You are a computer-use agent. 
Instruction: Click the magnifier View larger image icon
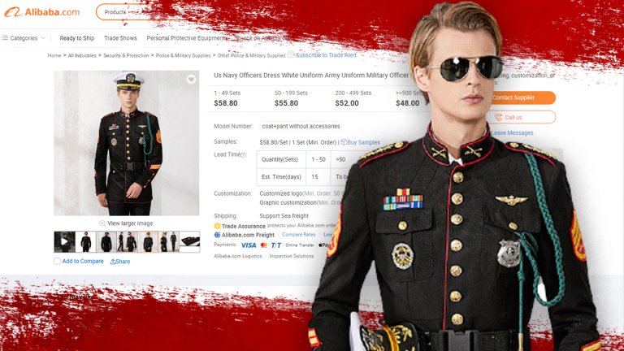102,223
